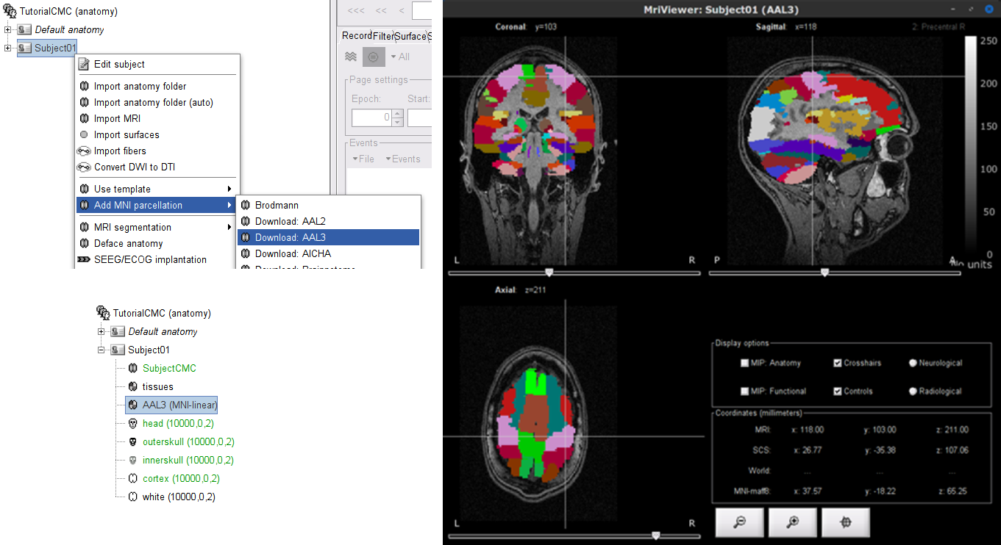Screen dimensions: 1001x545
Task: Click the << navigation button
Action: [381, 10]
